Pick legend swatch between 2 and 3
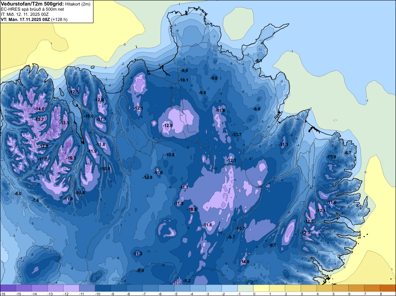 coord(293,288)
